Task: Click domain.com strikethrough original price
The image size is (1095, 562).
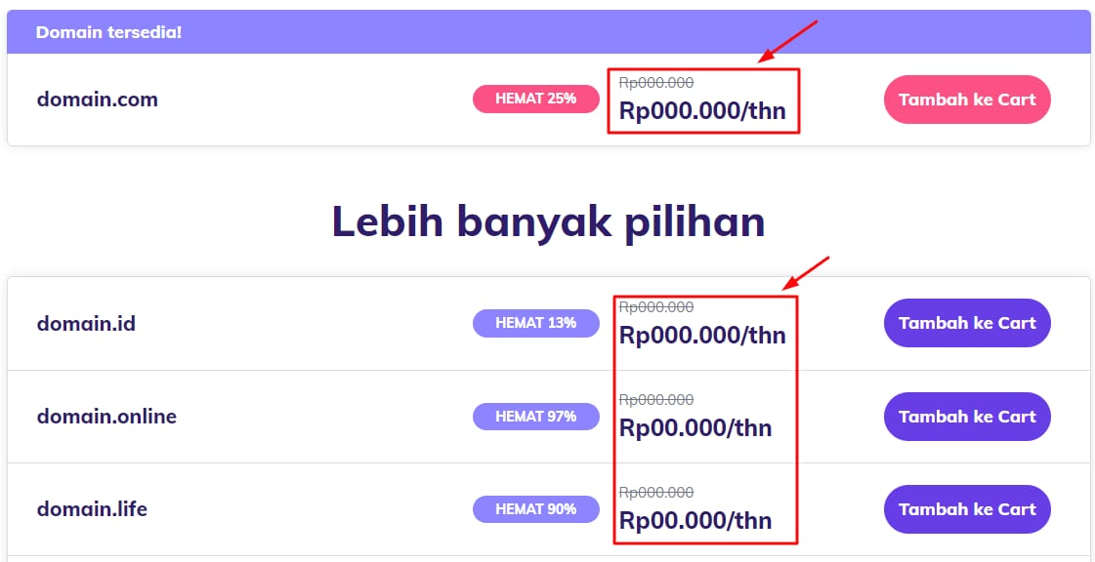Action: (x=656, y=83)
